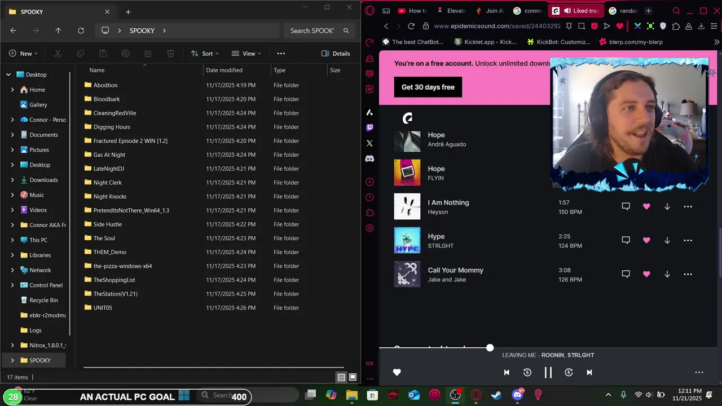
Task: Click the playback progress slider handle
Action: pyautogui.click(x=490, y=348)
